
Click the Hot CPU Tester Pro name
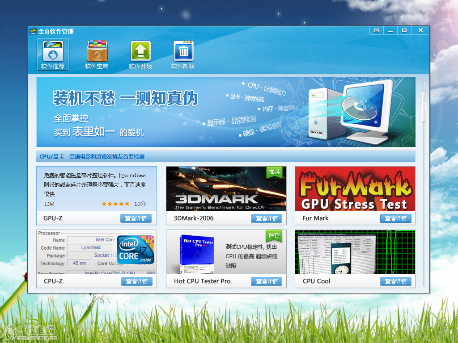click(202, 281)
